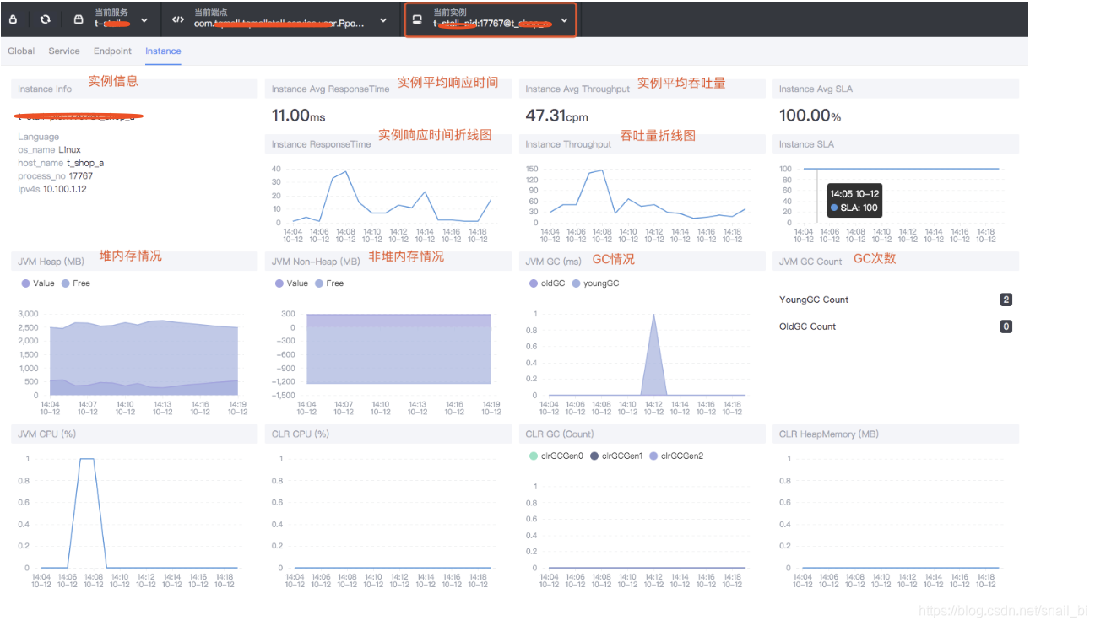The width and height of the screenshot is (1095, 626).
Task: Click the Instance ResponseTime chart title
Action: (321, 144)
